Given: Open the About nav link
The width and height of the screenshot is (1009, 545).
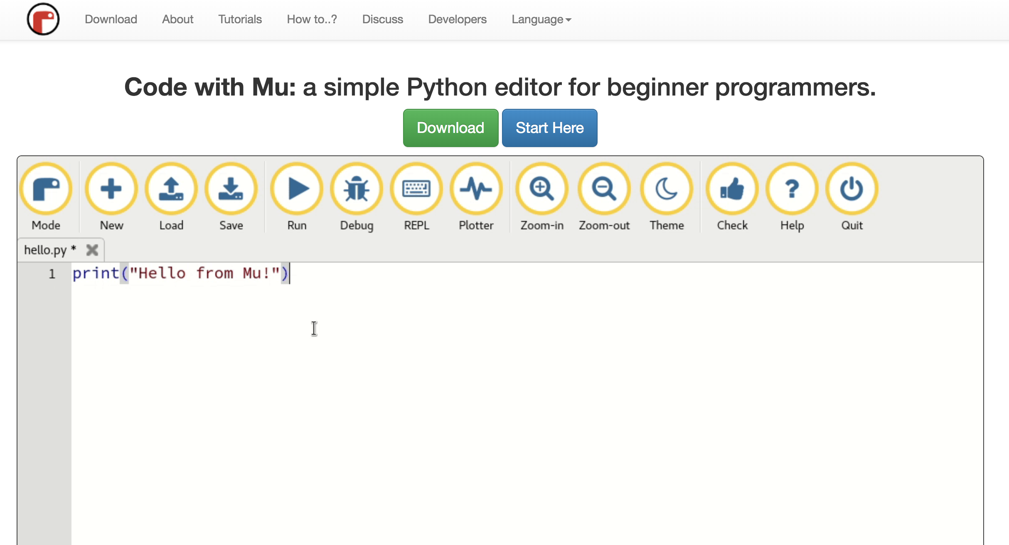Looking at the screenshot, I should tap(178, 19).
